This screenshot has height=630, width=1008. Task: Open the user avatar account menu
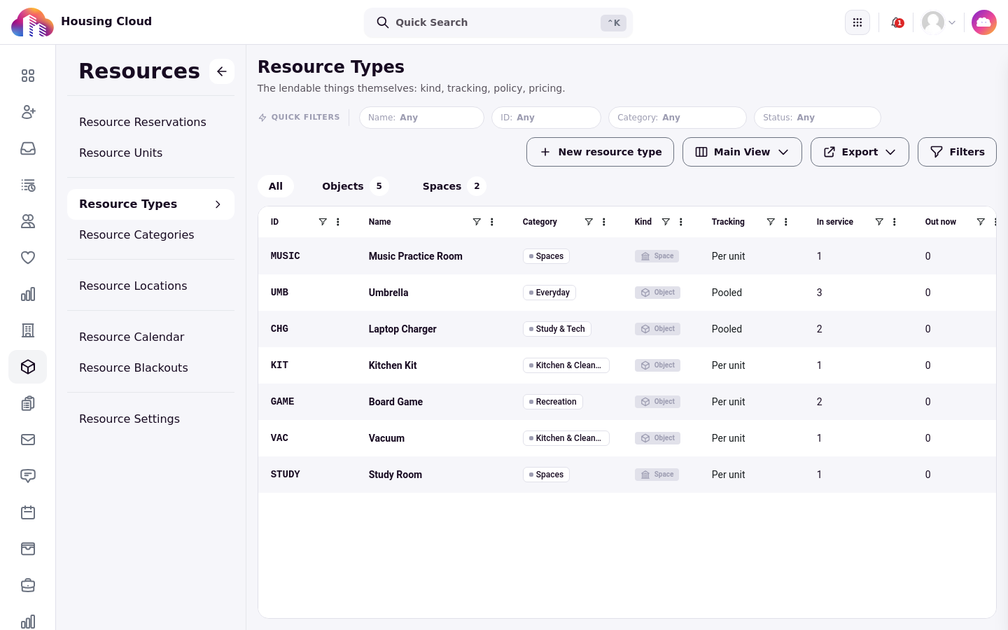click(x=939, y=22)
